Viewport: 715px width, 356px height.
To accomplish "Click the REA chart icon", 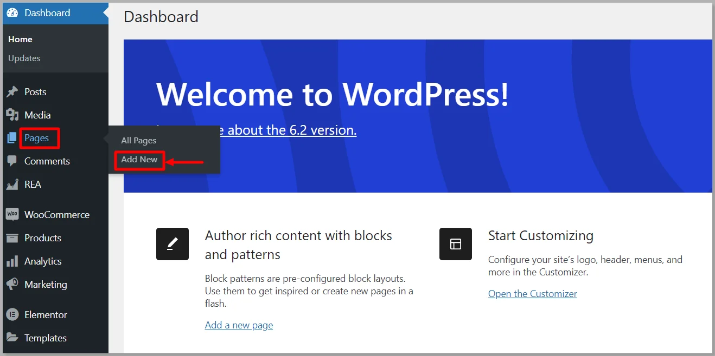I will [12, 184].
